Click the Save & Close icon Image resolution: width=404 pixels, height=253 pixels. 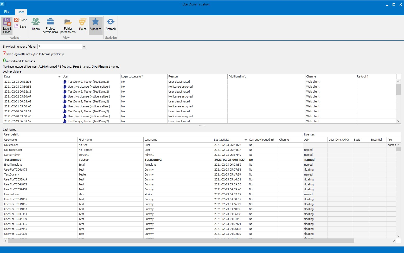point(7,22)
